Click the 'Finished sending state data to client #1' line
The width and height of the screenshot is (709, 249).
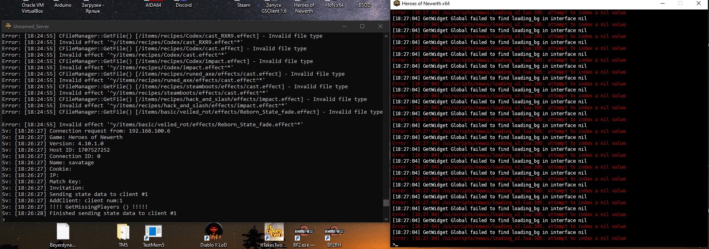click(89, 213)
